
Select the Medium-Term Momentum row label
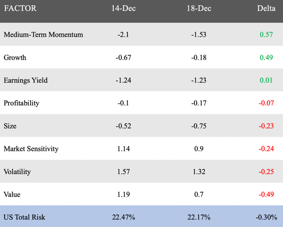43,35
